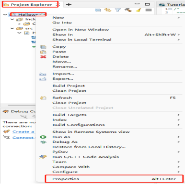Click the Collapse All icon in Project Explorer

(x=98, y=10)
